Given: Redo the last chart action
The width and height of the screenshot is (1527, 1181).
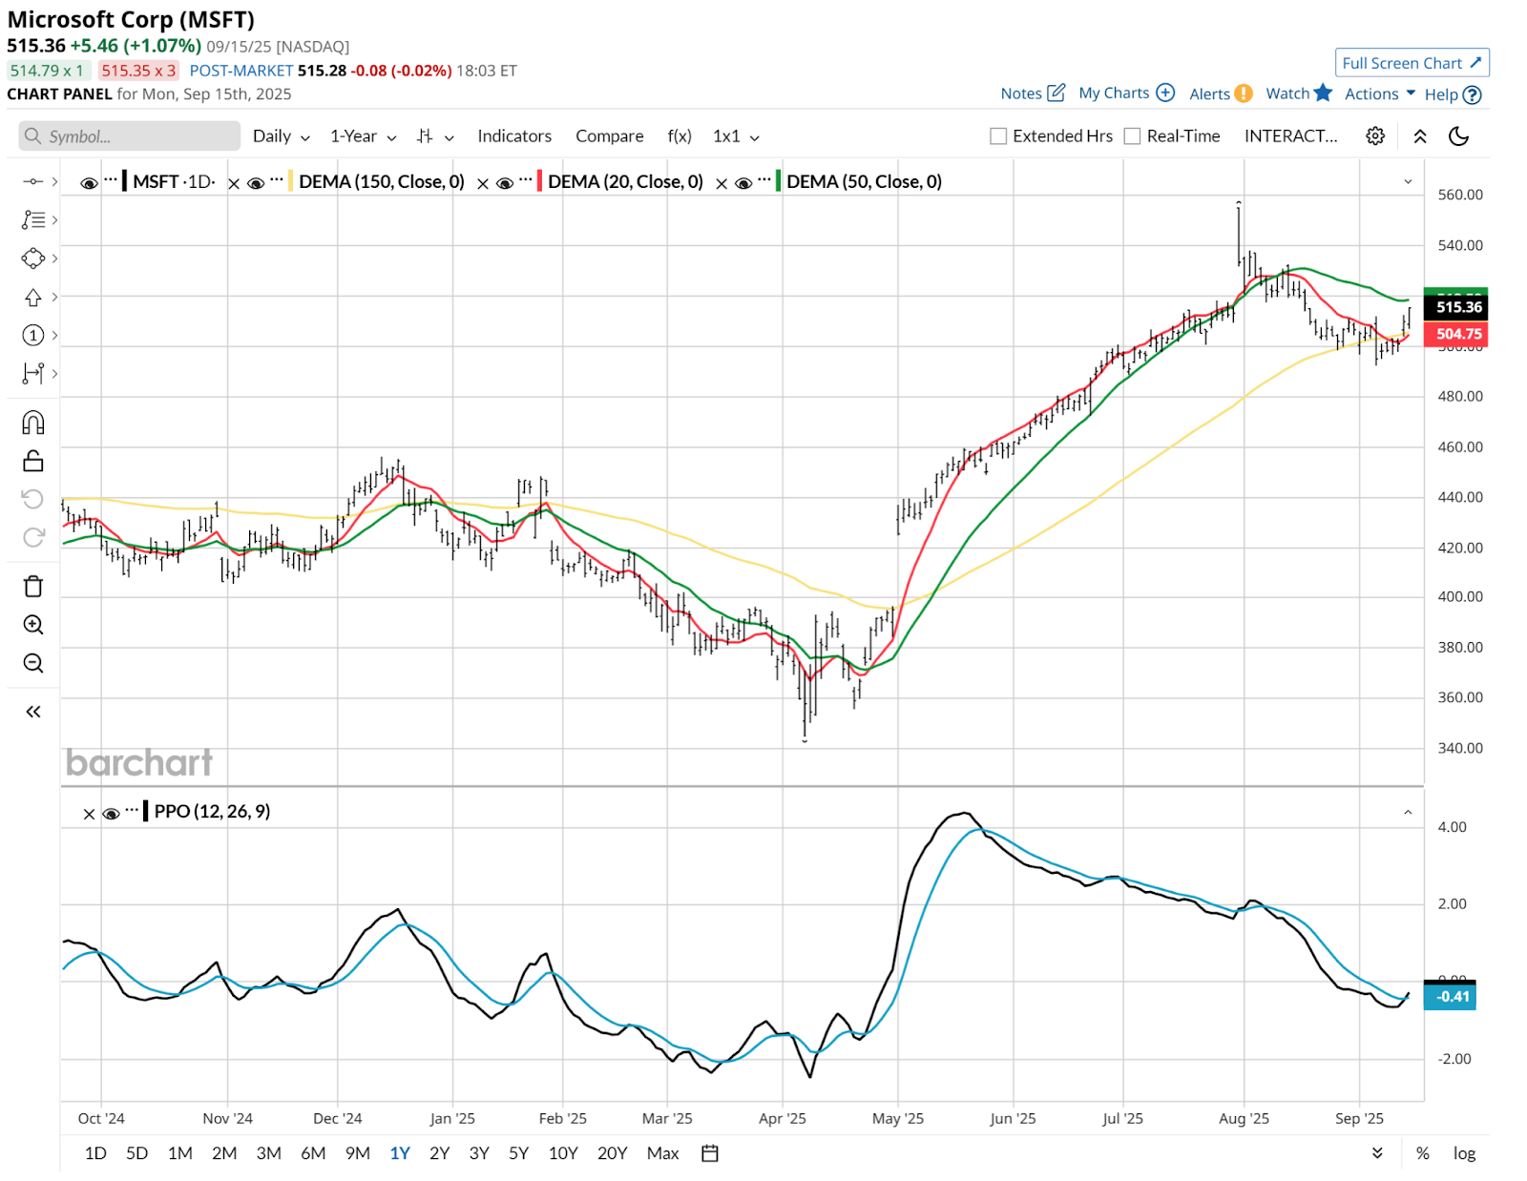Looking at the screenshot, I should [33, 537].
